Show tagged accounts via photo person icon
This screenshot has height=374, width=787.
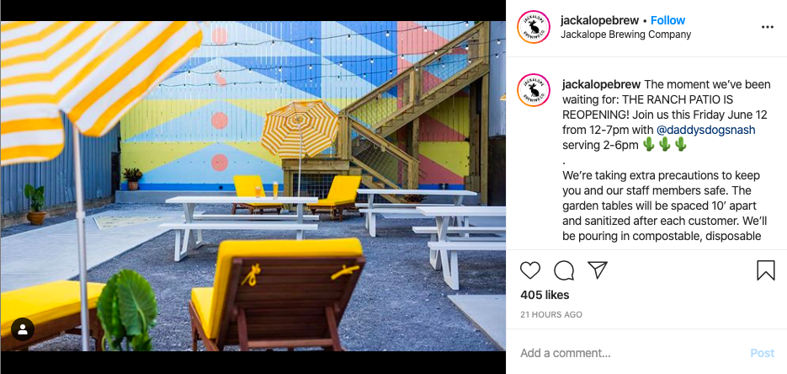pyautogui.click(x=23, y=329)
